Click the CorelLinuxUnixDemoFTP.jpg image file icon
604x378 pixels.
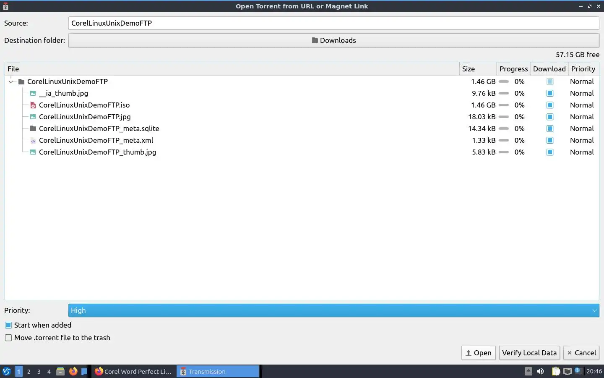33,117
